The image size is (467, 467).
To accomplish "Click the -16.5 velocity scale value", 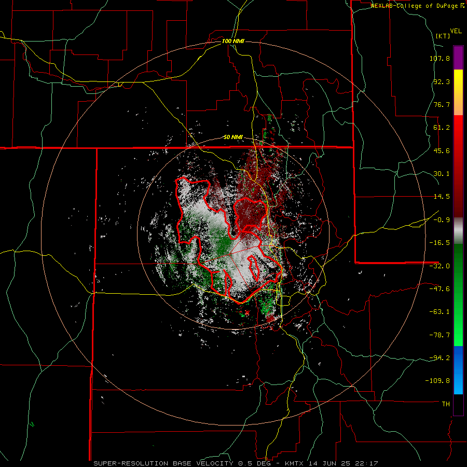I will [x=439, y=243].
